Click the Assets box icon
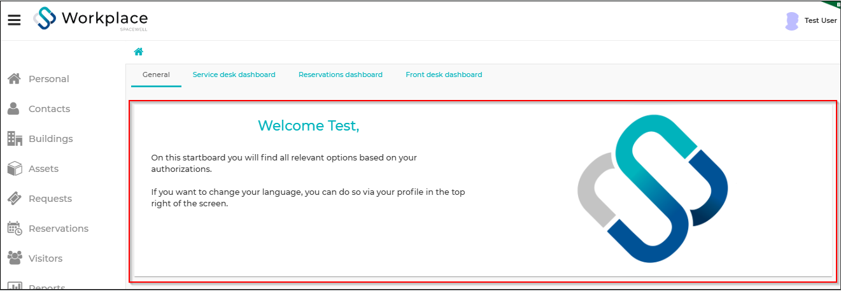 pos(15,168)
